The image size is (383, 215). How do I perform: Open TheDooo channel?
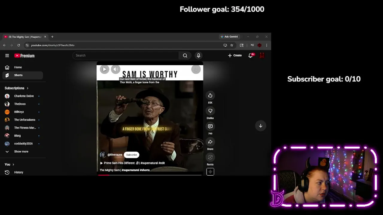click(x=23, y=104)
